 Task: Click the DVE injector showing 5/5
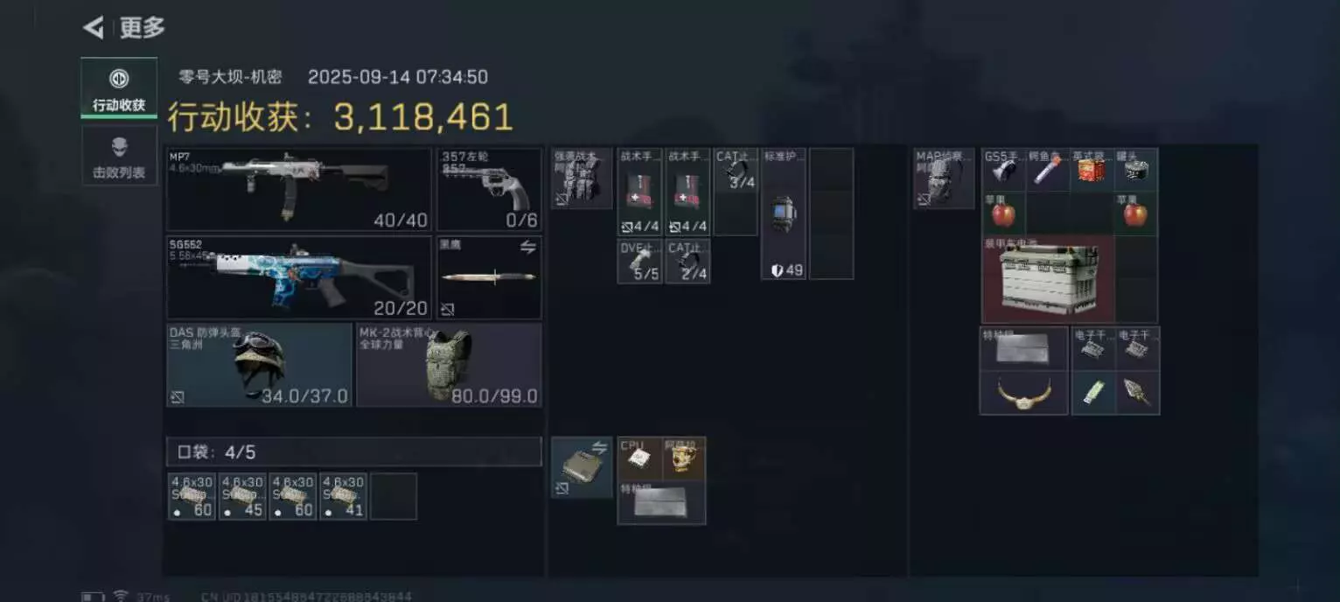pyautogui.click(x=639, y=262)
